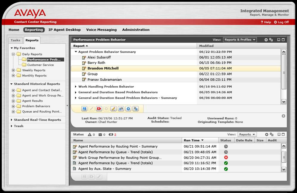Click the round collapse icon beside Unviewed Runs
This screenshot has width=297, height=193.
pos(283,116)
